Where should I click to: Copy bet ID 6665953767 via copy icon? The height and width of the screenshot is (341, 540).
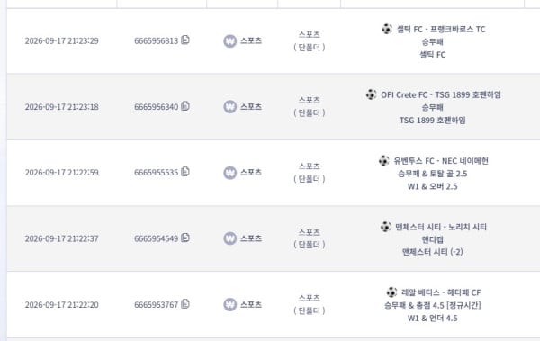185,304
